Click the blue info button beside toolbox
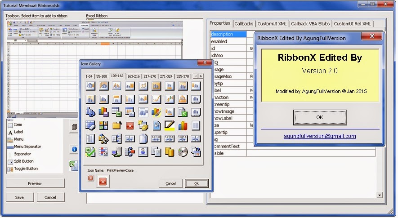Viewport: 398px width, 218px height. click(x=74, y=149)
